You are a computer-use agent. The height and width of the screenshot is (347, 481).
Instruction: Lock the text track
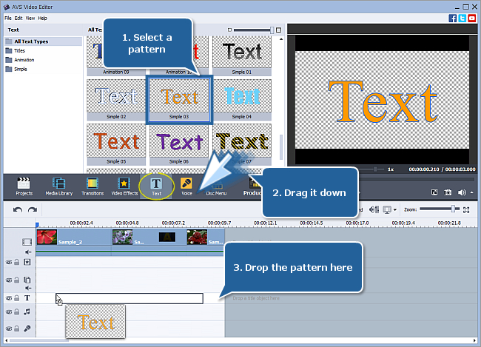pyautogui.click(x=17, y=298)
